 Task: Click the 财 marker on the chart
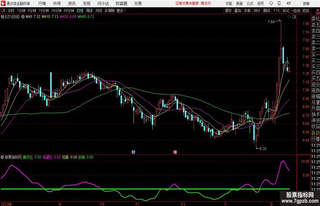(133, 152)
